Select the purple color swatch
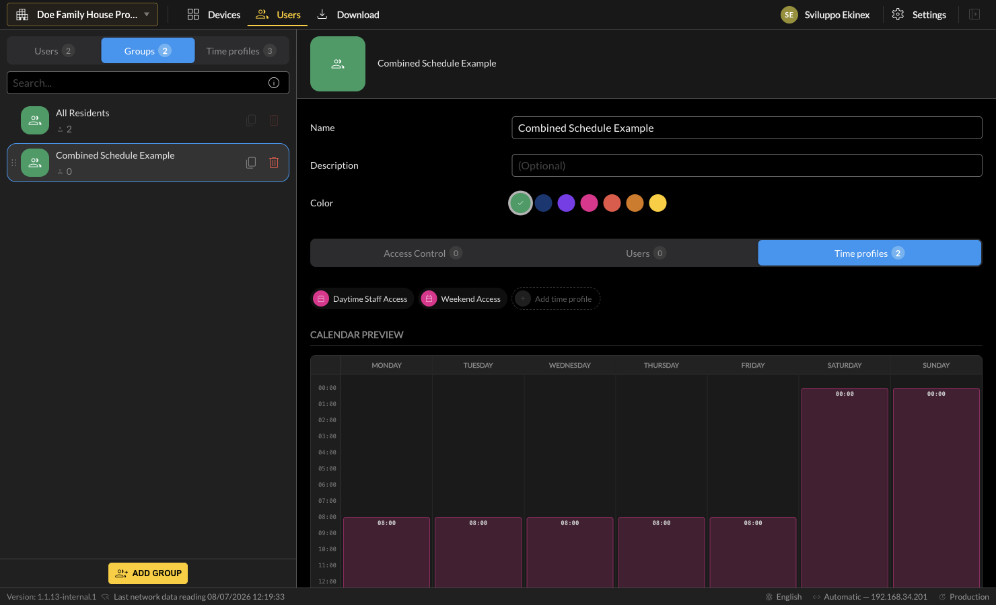The width and height of the screenshot is (996, 605). click(x=567, y=203)
